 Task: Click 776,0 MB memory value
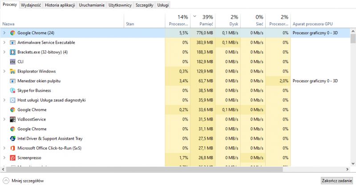[x=205, y=33]
